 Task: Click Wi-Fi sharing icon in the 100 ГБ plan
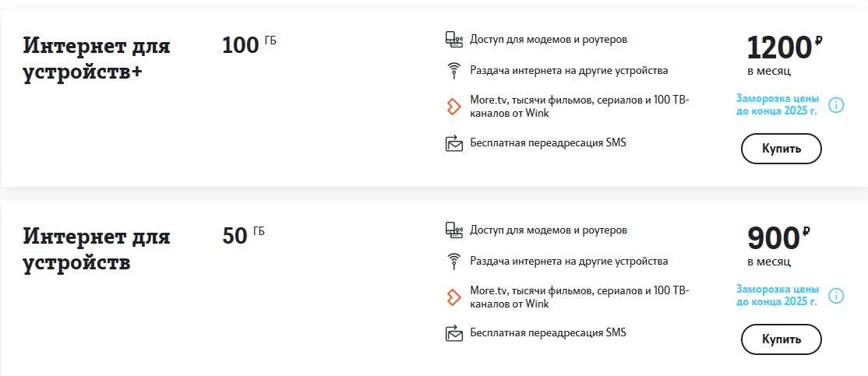pos(453,72)
